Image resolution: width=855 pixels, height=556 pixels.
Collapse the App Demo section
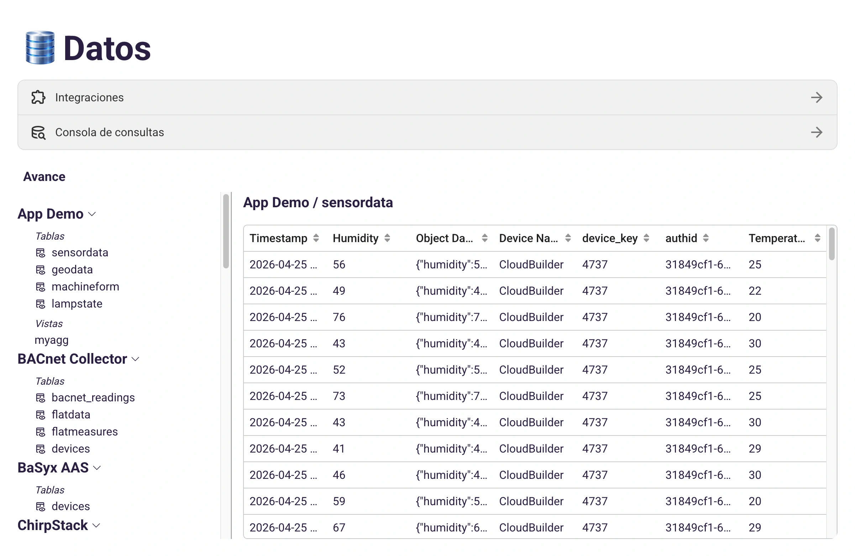[x=92, y=214]
